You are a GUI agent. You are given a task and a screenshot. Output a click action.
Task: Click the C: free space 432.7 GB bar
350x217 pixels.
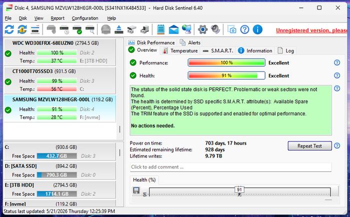coord(57,156)
